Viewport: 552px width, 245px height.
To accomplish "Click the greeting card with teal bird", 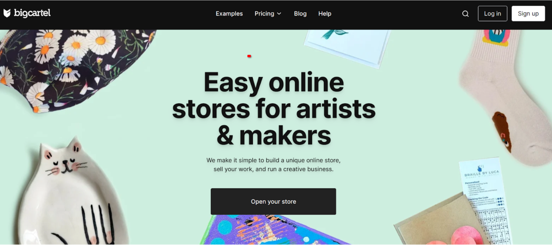I will coord(347,47).
